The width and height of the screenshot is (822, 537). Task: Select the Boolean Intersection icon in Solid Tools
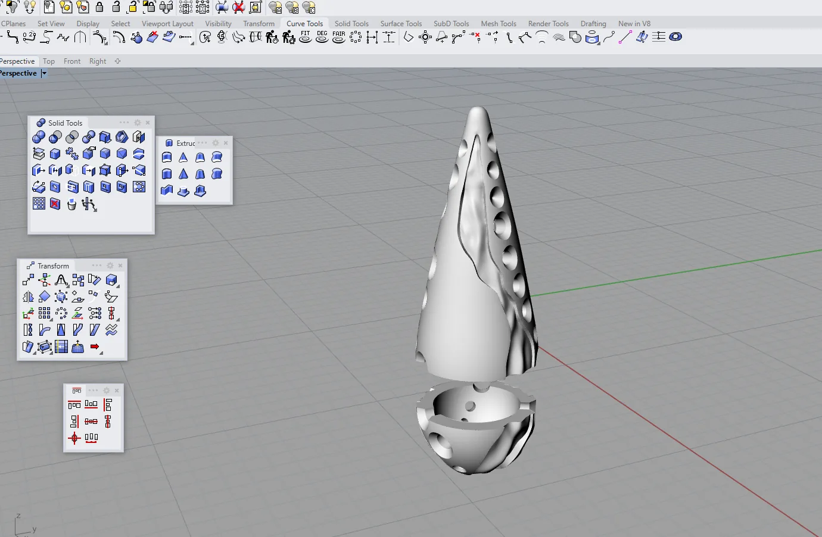pos(72,138)
